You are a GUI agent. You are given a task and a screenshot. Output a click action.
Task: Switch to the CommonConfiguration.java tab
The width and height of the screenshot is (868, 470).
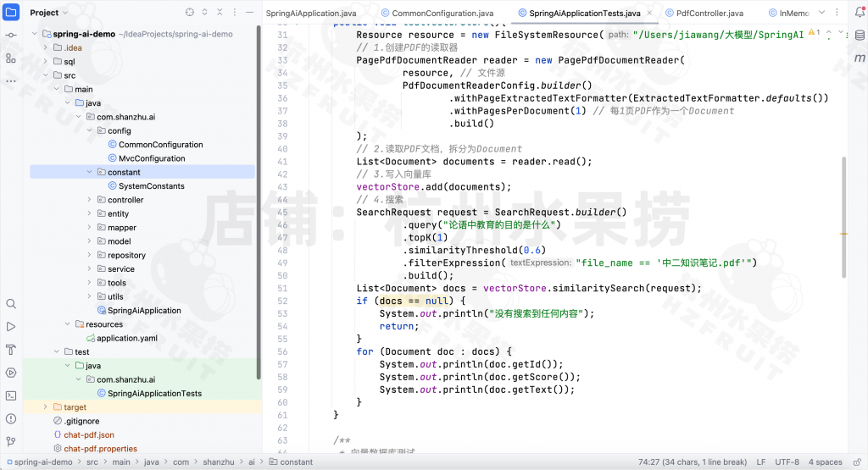[x=442, y=14]
